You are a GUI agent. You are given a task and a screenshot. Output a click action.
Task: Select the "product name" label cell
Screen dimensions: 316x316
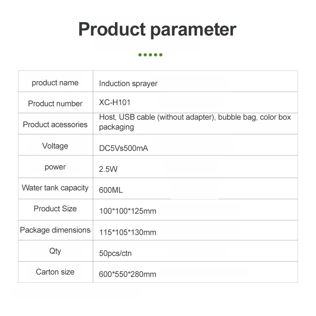click(55, 83)
